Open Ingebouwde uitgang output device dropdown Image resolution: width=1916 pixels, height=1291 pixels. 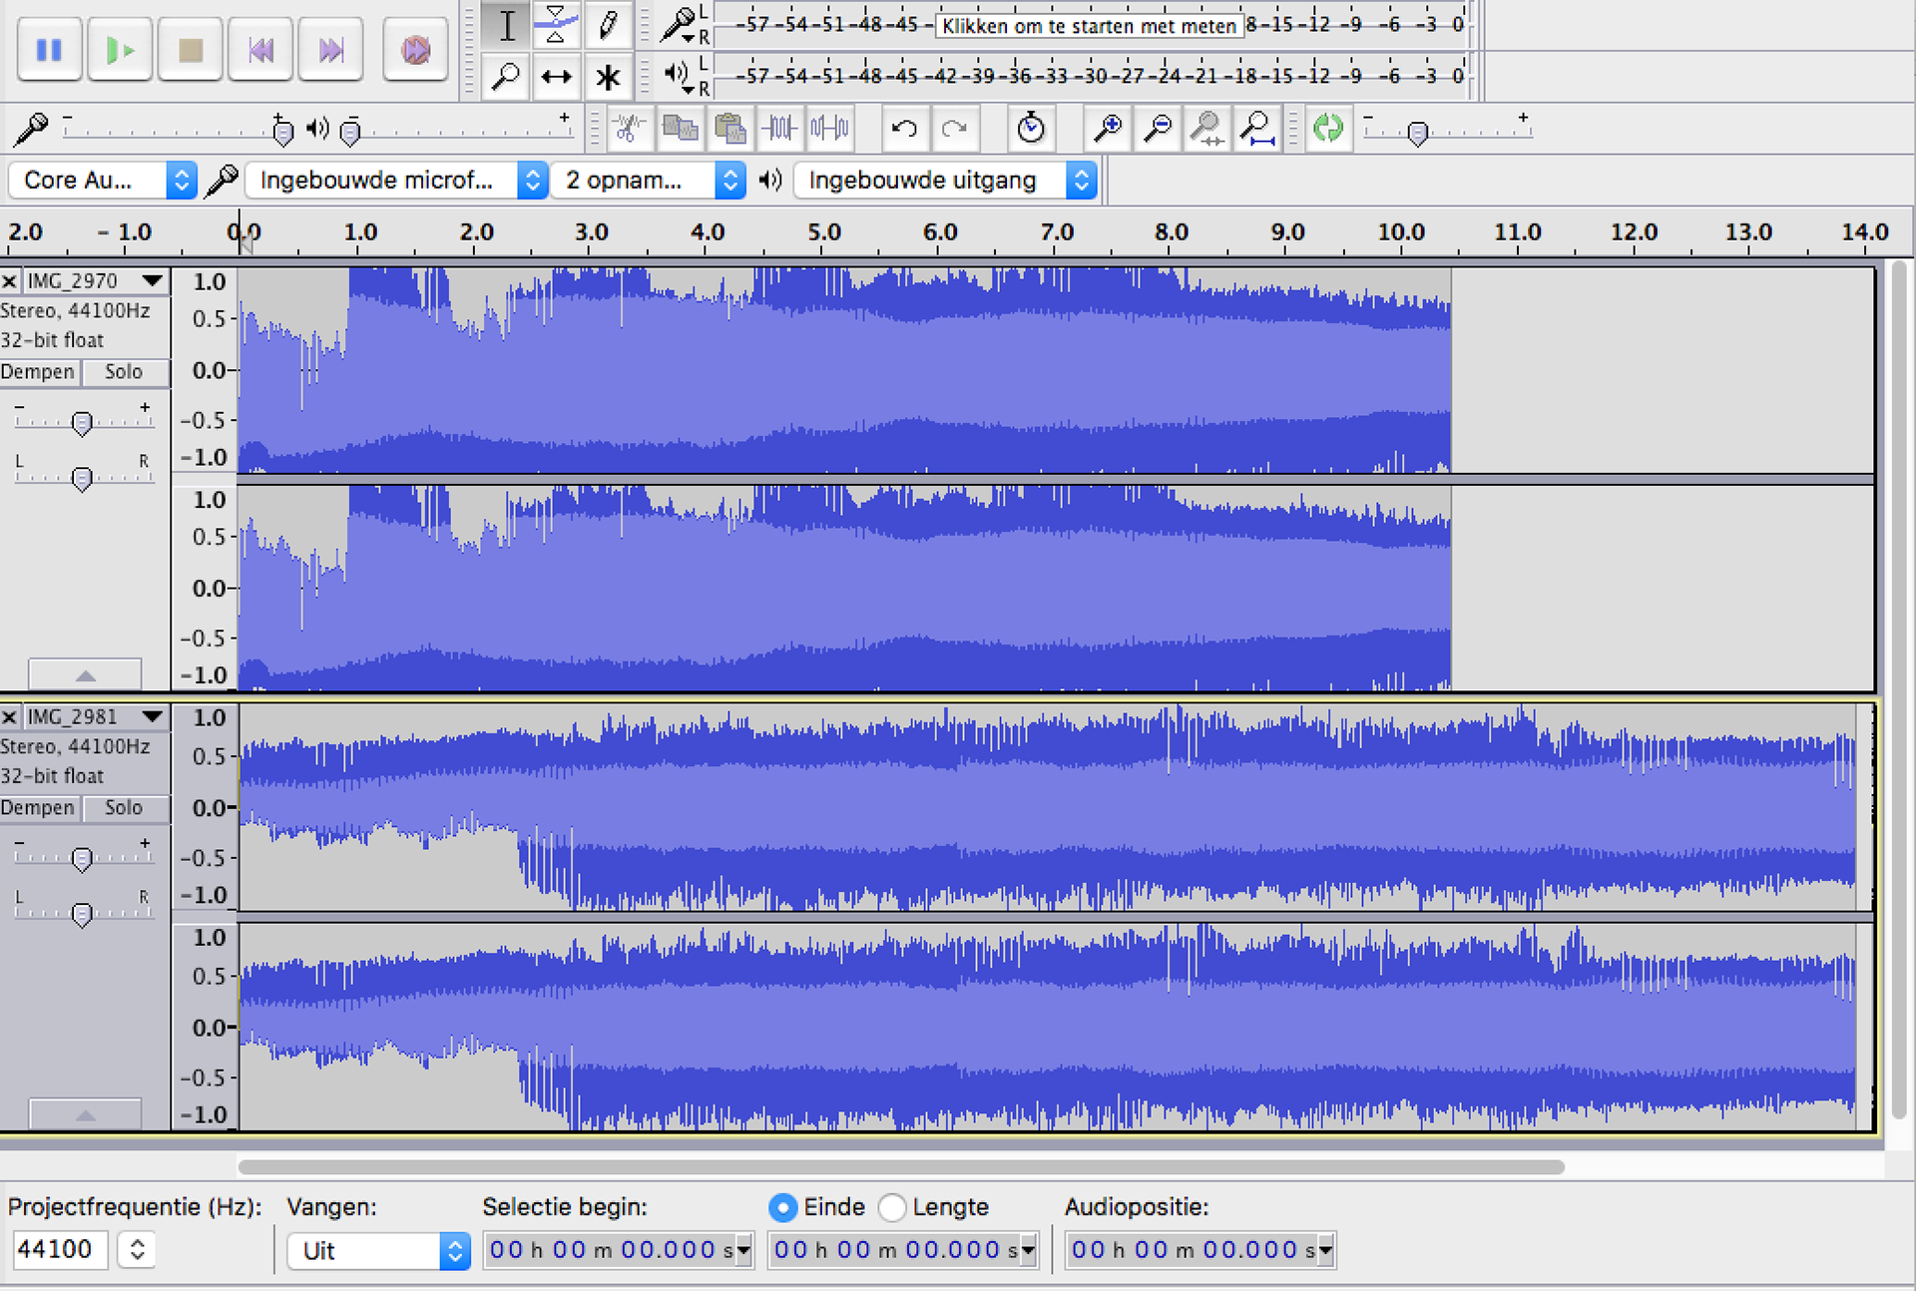click(x=945, y=181)
